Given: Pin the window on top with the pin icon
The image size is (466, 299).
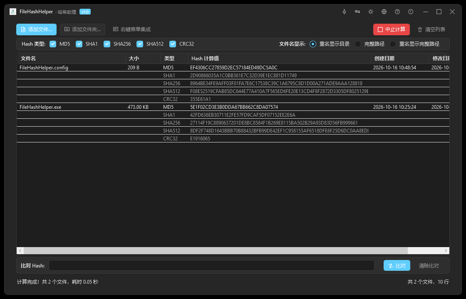Looking at the screenshot, I should 344,12.
